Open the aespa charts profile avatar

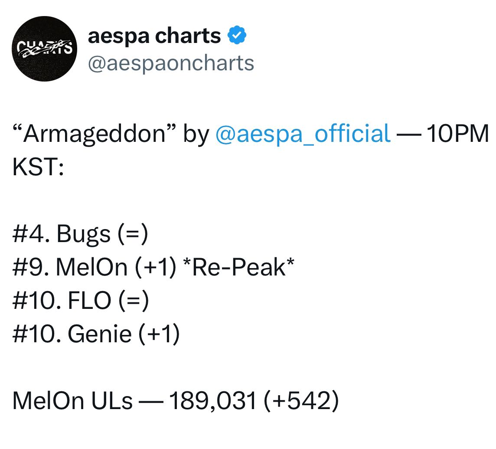point(45,49)
